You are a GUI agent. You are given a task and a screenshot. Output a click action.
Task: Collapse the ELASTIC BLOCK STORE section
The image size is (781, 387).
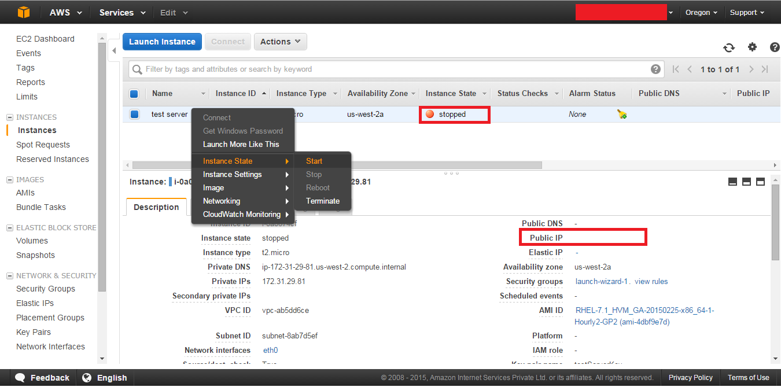tap(9, 227)
